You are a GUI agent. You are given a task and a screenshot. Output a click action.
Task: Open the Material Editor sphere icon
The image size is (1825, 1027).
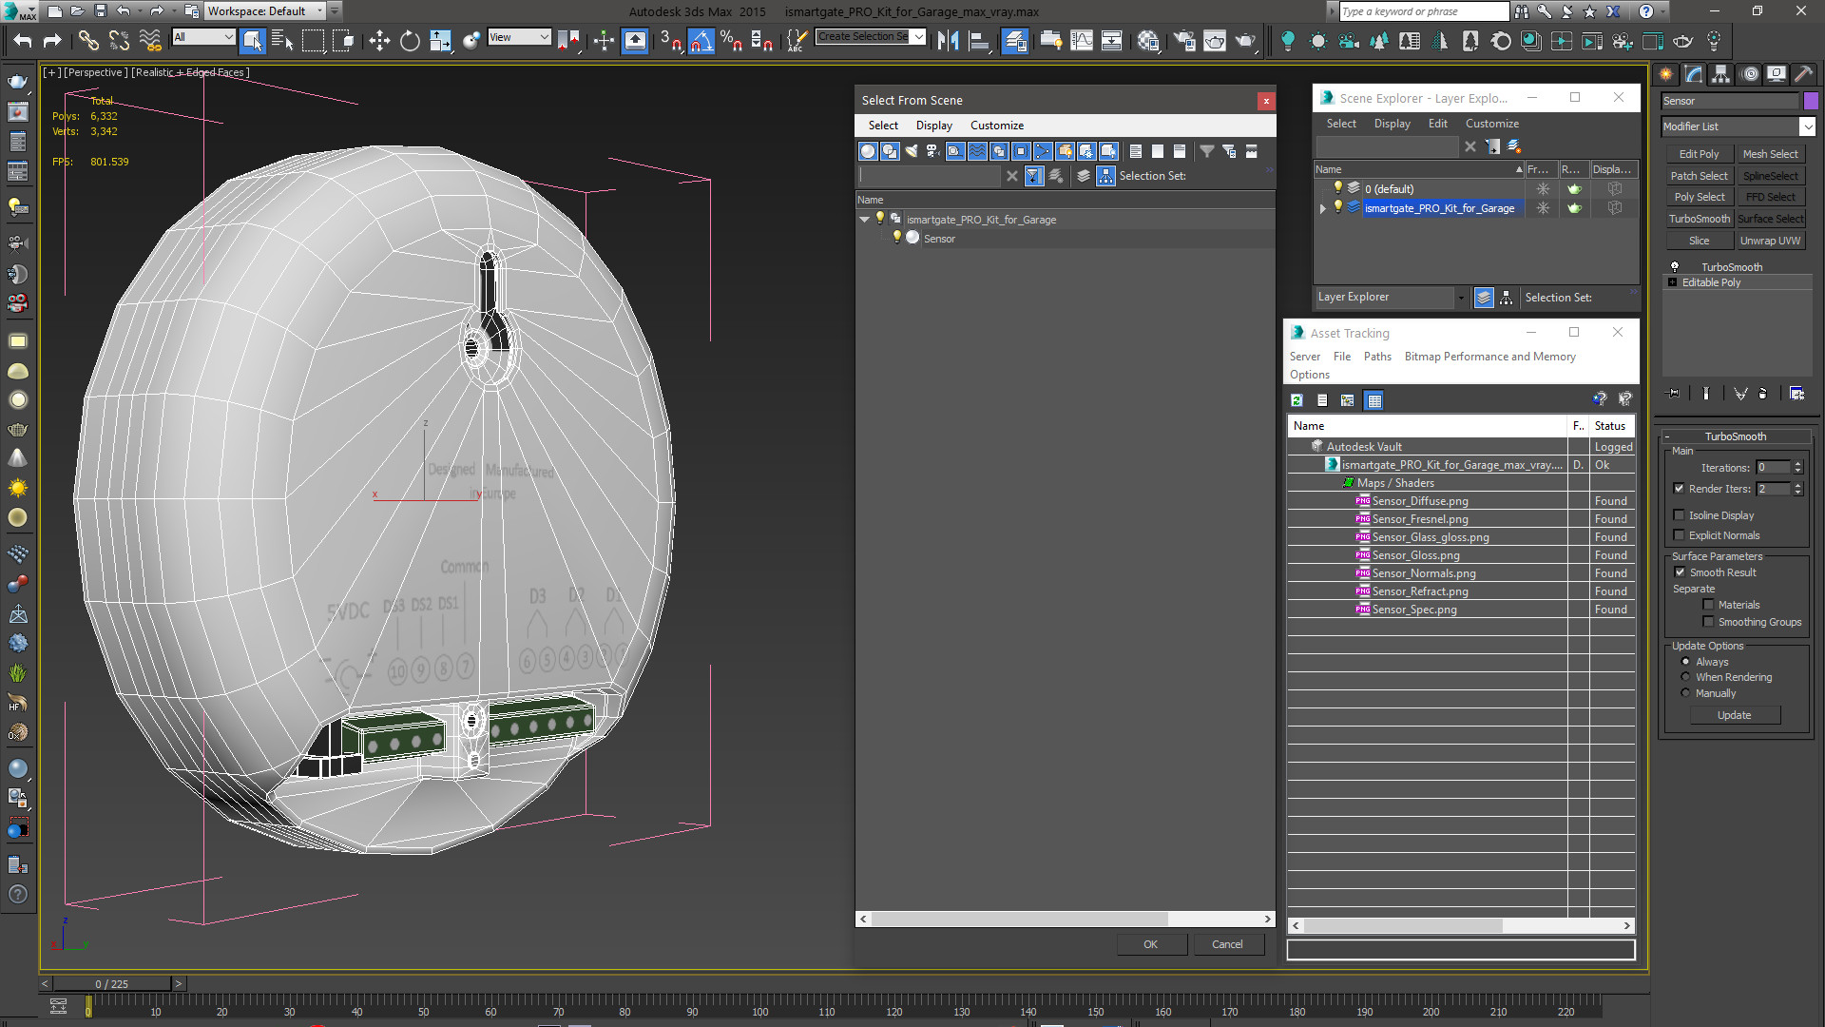pyautogui.click(x=1148, y=41)
